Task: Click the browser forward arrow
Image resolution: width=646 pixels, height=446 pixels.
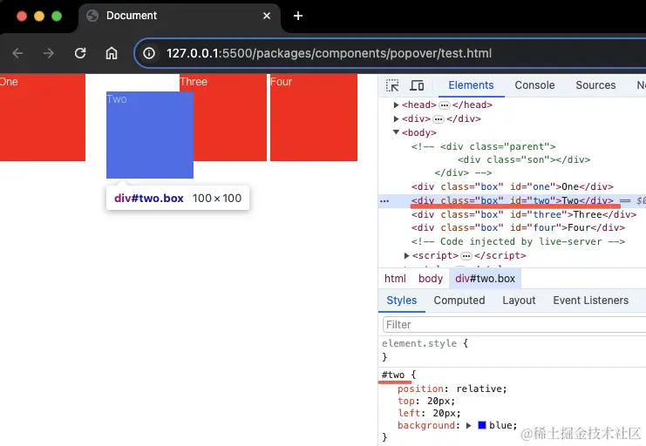Action: point(49,53)
